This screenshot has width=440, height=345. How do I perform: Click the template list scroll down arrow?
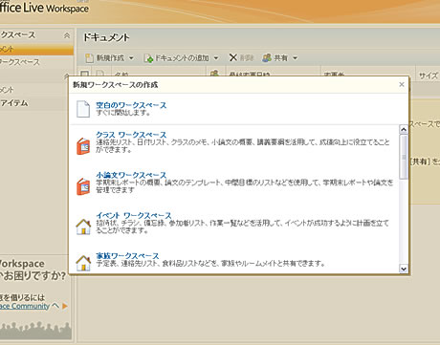[404, 269]
